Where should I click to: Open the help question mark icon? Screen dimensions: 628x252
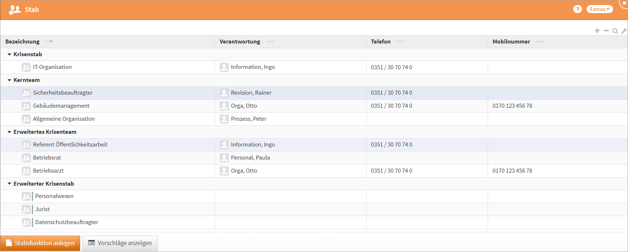pos(577,9)
